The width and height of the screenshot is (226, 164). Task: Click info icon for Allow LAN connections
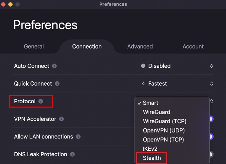pos(78,136)
